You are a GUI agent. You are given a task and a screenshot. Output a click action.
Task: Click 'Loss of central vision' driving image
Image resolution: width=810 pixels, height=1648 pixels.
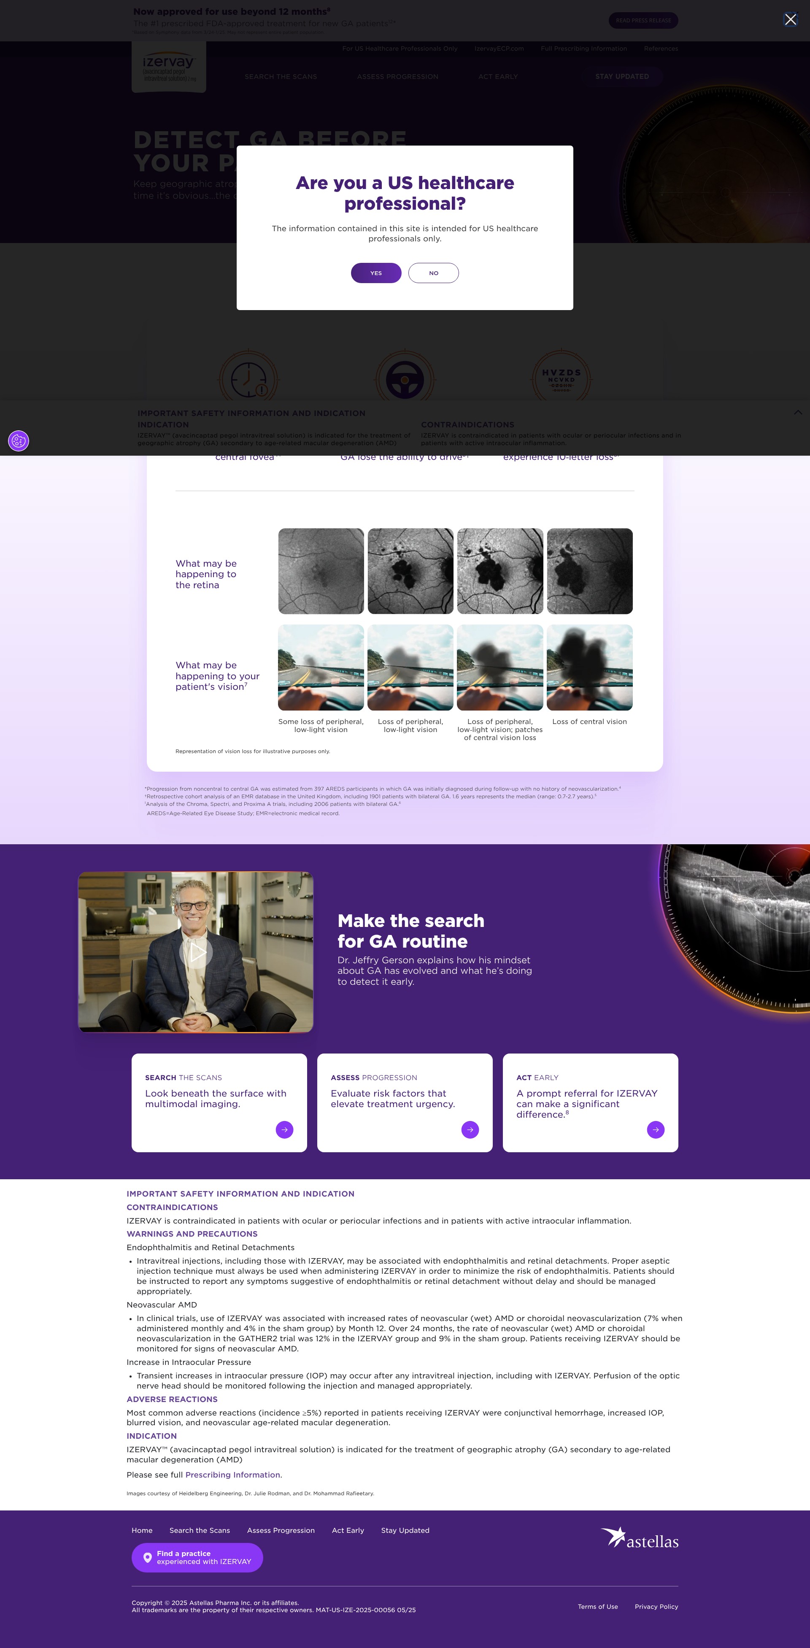(590, 667)
